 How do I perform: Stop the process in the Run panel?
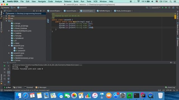click(x=4, y=69)
